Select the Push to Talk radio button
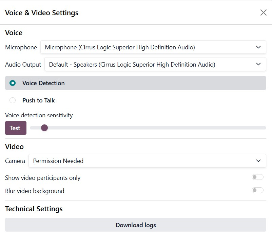This screenshot has height=237, width=272. [x=13, y=100]
